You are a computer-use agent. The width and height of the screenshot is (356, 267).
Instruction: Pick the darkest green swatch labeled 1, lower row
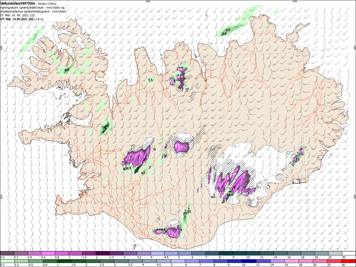pos(64,261)
